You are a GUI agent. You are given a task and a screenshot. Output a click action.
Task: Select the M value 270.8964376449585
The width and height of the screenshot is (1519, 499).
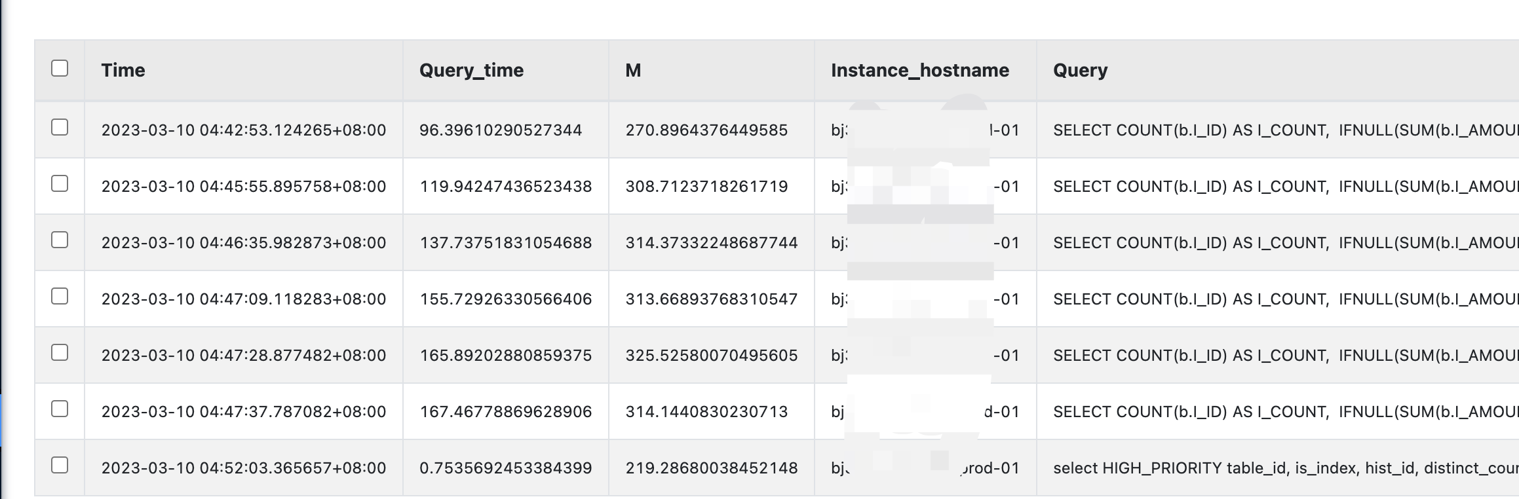[706, 130]
